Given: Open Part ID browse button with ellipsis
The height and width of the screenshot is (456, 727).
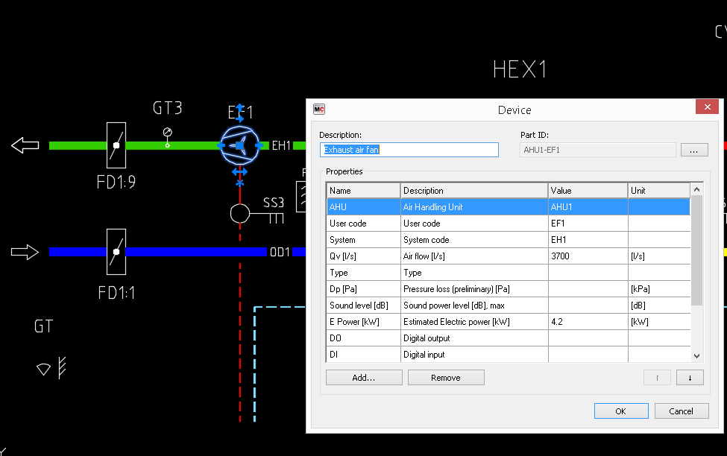Looking at the screenshot, I should 693,151.
